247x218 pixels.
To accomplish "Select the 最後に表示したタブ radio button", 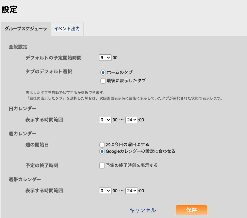I will point(103,81).
